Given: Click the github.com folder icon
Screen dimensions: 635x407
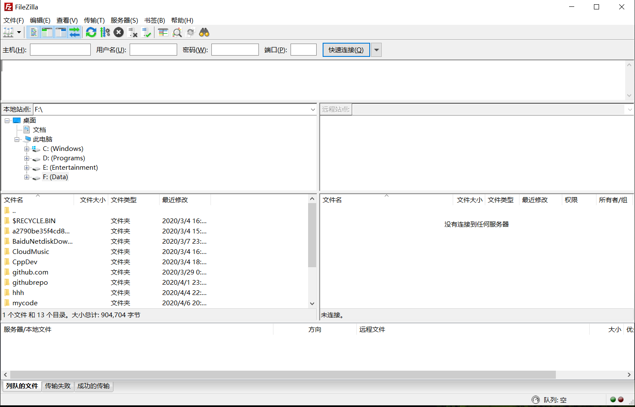Looking at the screenshot, I should [7, 272].
